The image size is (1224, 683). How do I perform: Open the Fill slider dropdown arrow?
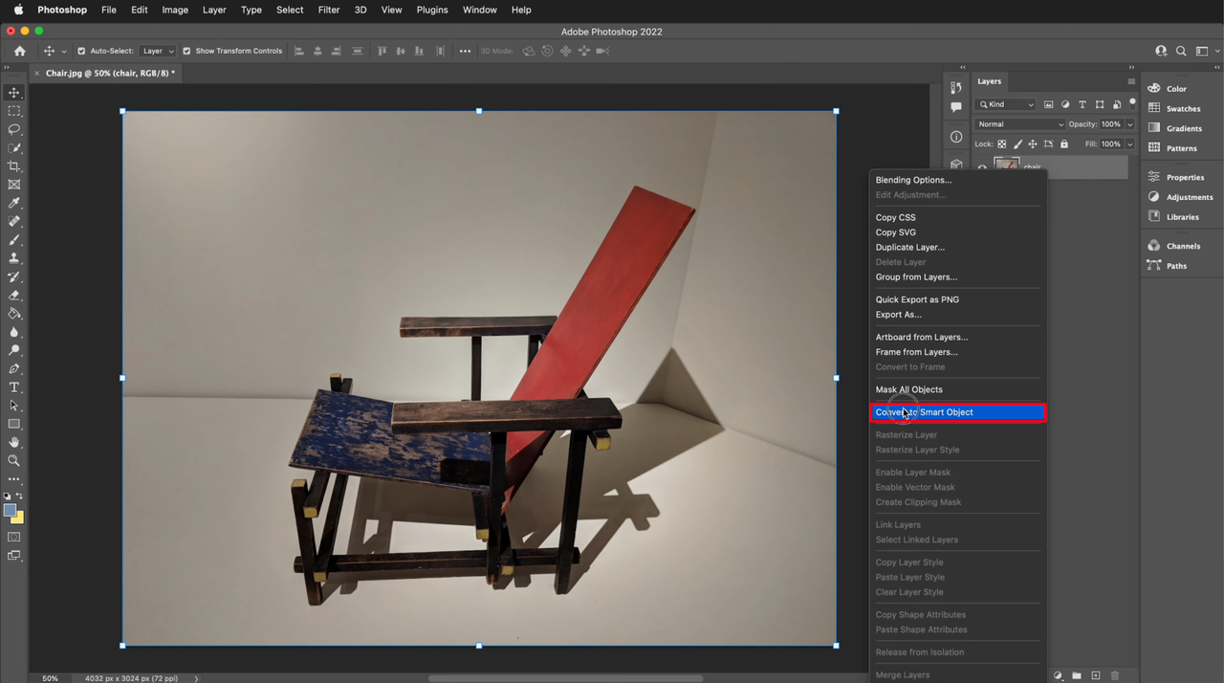(1129, 144)
